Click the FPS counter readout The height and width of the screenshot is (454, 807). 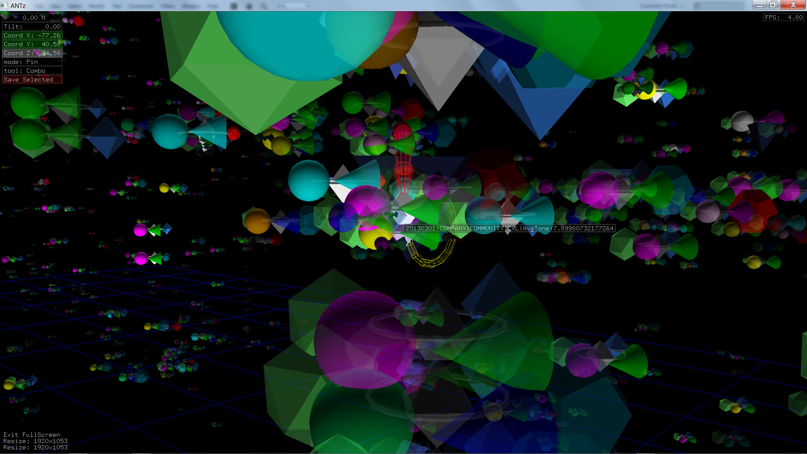[783, 17]
